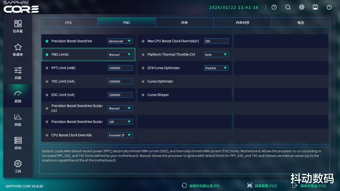The width and height of the screenshot is (340, 191).
Task: Click the TDC Limit value field 1000000
Action: tap(120, 81)
